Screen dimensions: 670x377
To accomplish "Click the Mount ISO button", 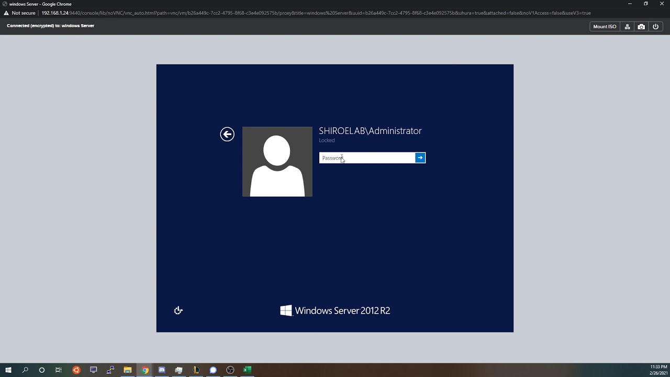I will (605, 27).
